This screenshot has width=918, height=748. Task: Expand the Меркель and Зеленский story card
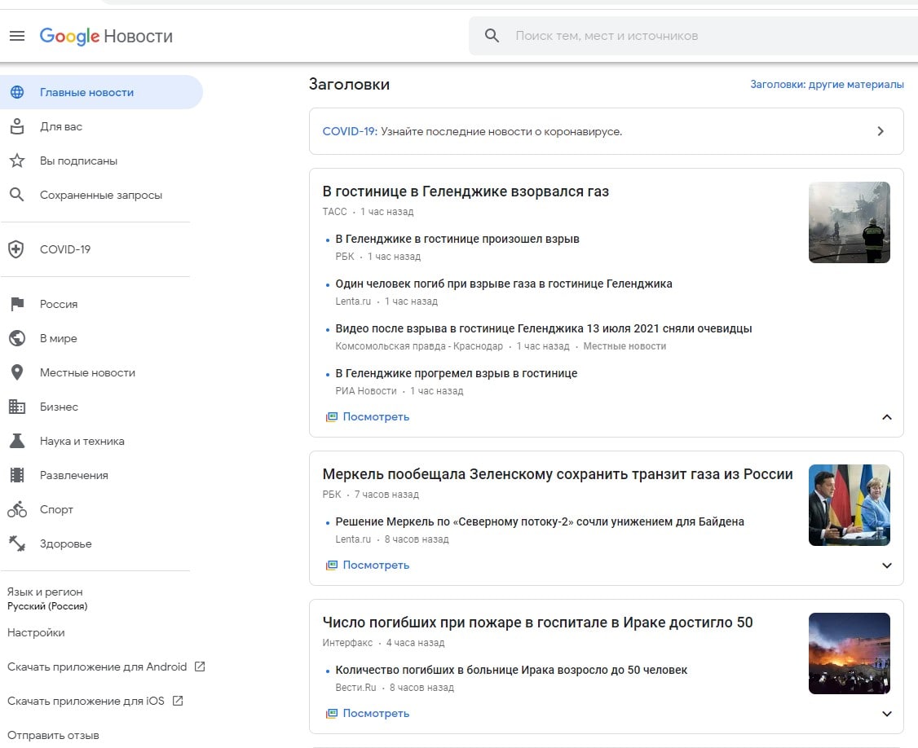point(886,565)
